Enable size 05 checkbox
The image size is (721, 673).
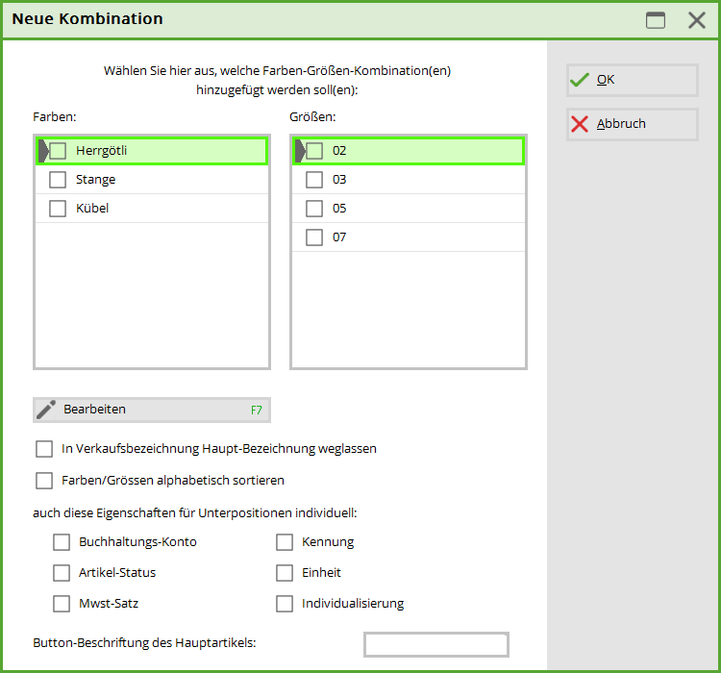314,209
